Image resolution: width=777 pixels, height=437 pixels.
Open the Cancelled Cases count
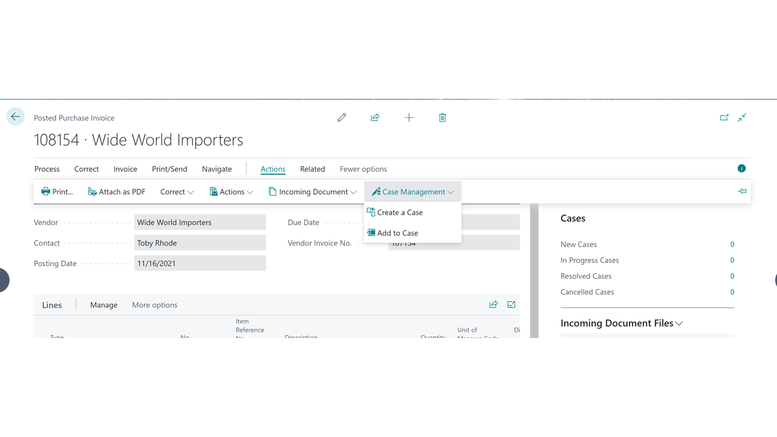pyautogui.click(x=732, y=292)
